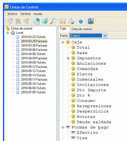Select 2010-06-04-Tickets entry
The image size is (127, 141).
point(33,88)
